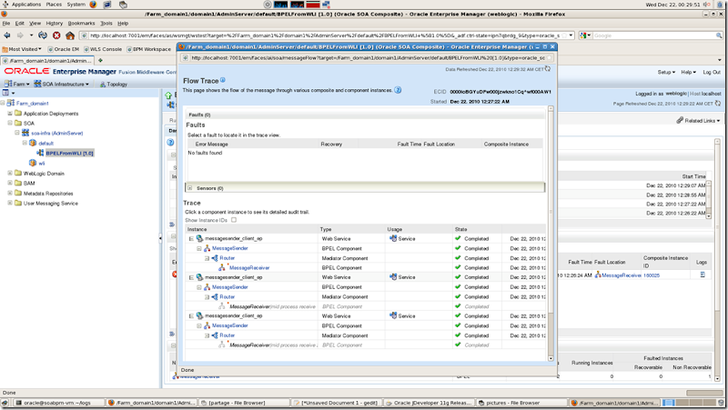This screenshot has width=728, height=410.
Task: Open Oracle EM bookmark
Action: (64, 49)
